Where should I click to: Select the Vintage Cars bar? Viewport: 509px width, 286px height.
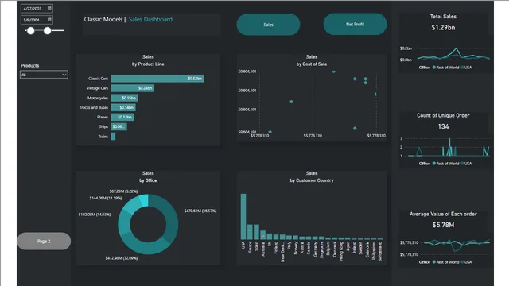point(133,88)
